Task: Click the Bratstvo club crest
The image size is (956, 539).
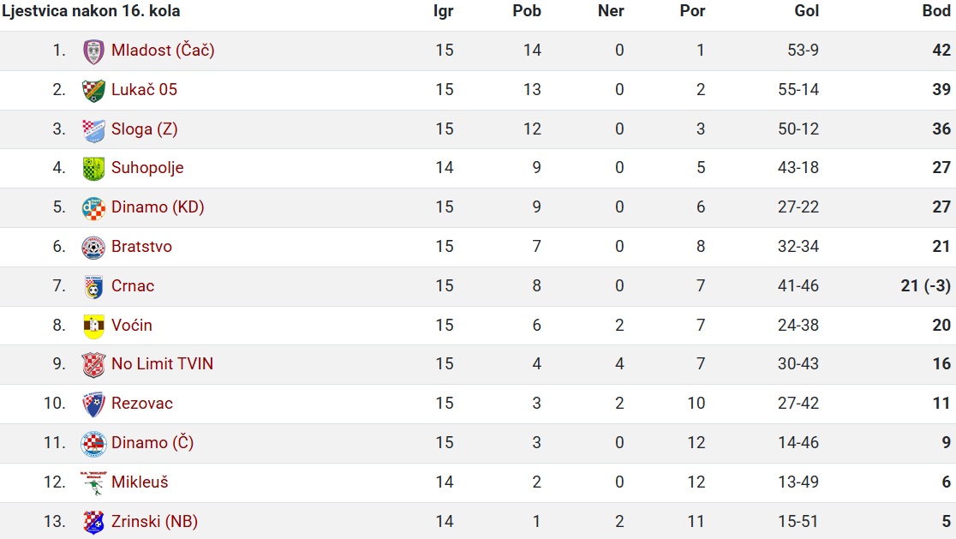Action: click(x=93, y=248)
